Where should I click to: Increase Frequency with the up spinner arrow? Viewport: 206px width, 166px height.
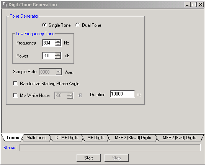(x=58, y=41)
